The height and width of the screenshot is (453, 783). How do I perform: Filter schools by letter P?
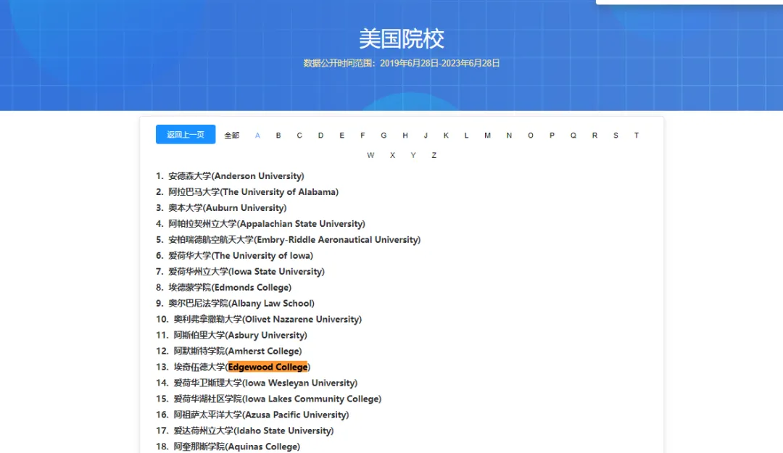pyautogui.click(x=552, y=136)
